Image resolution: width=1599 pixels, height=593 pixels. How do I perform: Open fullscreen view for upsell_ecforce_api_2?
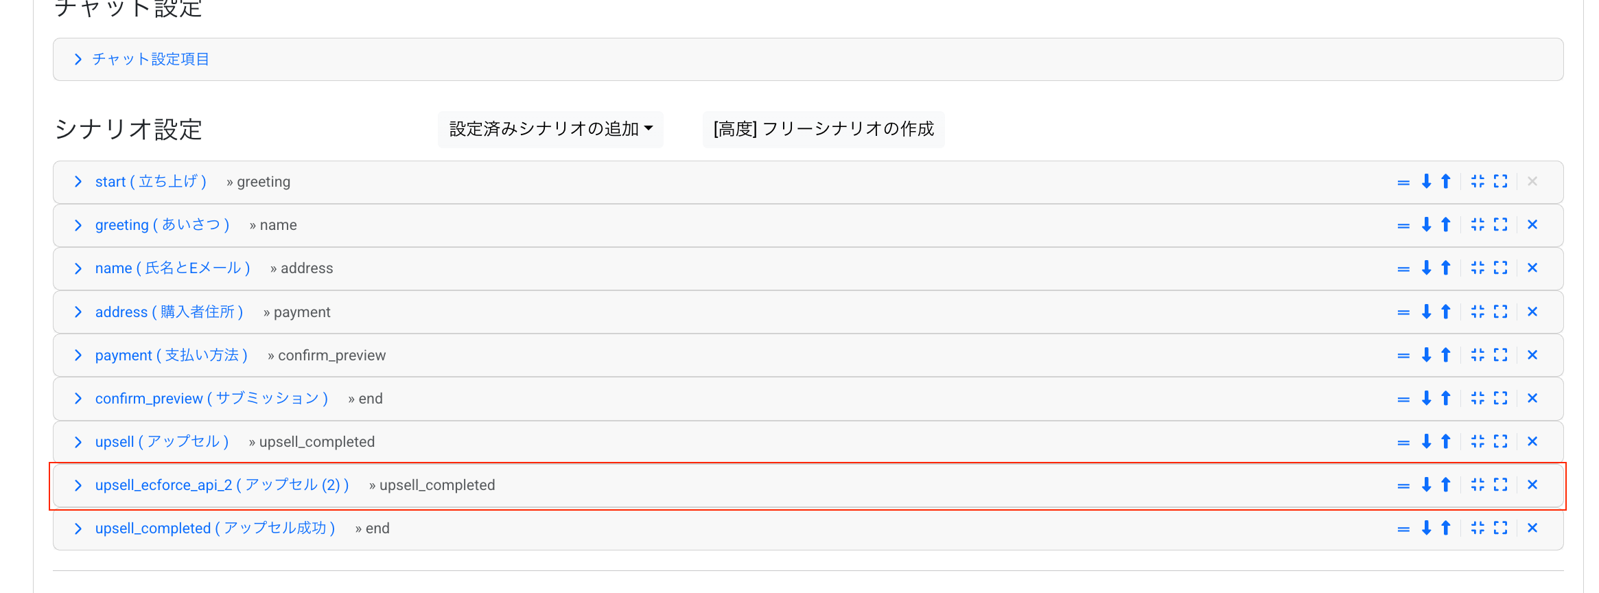(1500, 485)
